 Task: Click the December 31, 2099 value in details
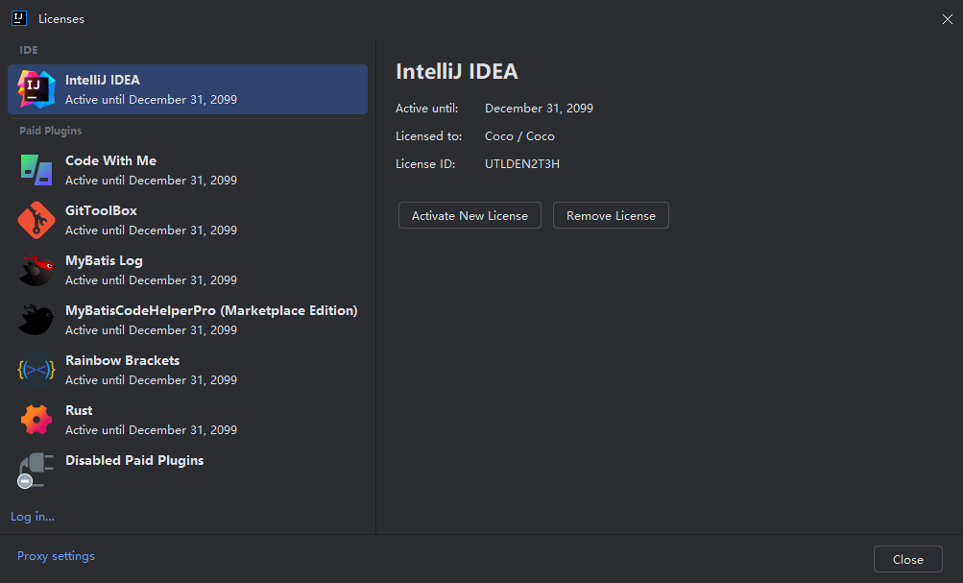539,109
